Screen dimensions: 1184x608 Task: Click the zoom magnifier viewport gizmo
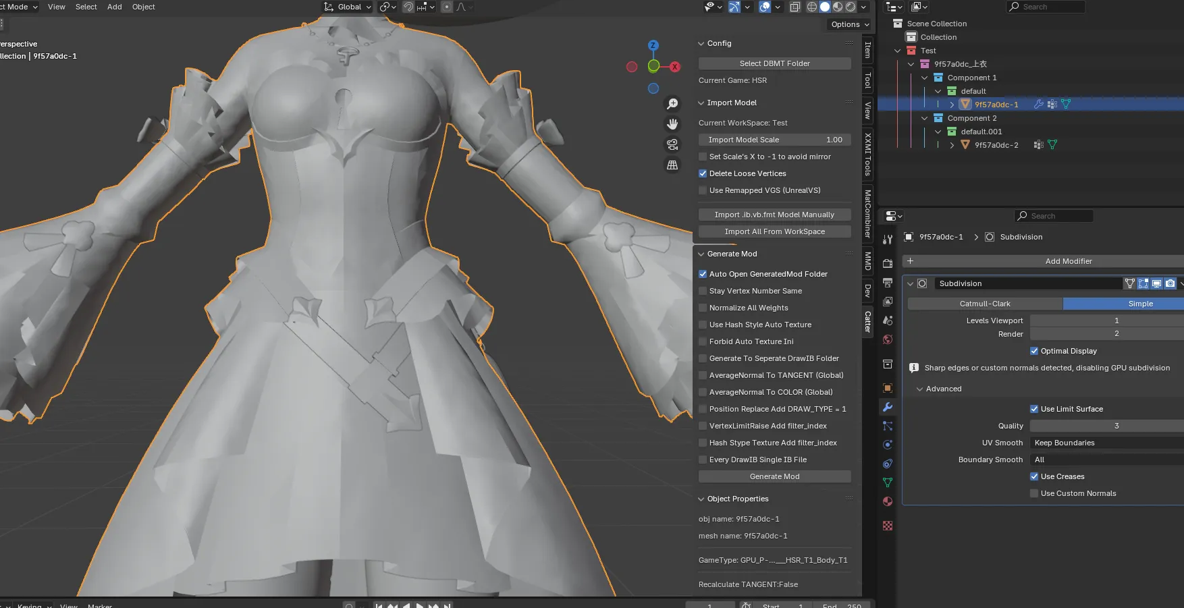click(672, 104)
